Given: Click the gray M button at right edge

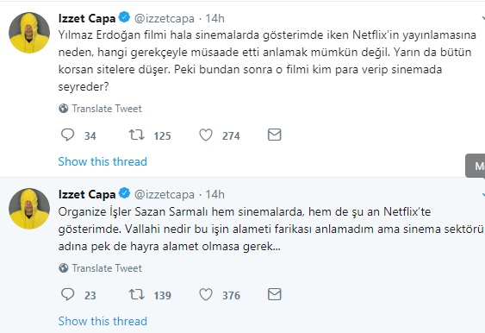Looking at the screenshot, I should click(476, 166).
